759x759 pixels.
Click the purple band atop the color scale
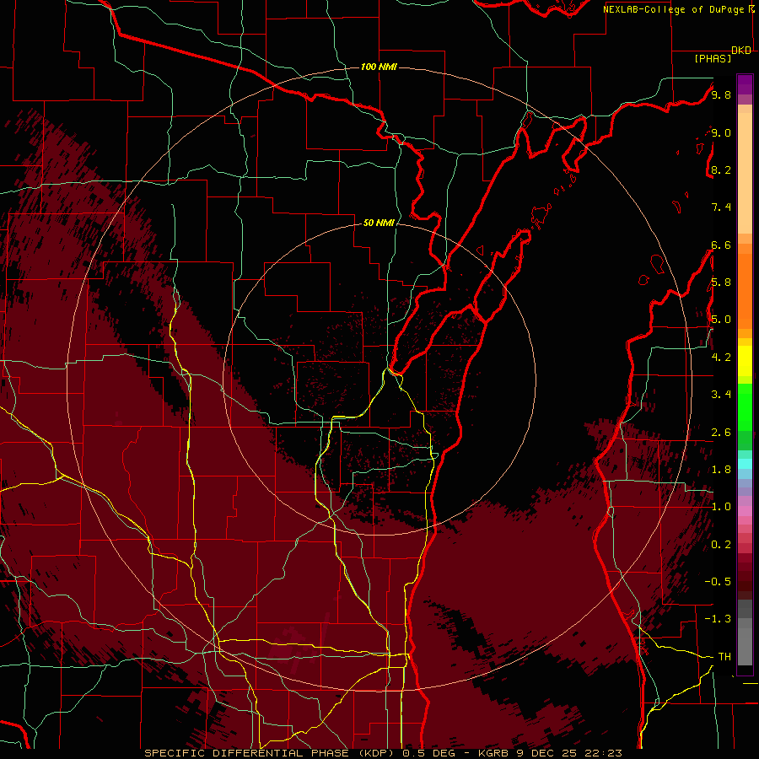coord(745,84)
